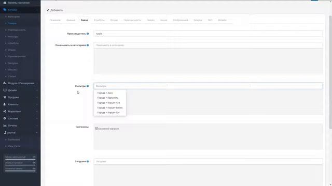The image size is (332, 186).
Task: Click the Модули / Расширения puzzle icon
Action: (5, 83)
